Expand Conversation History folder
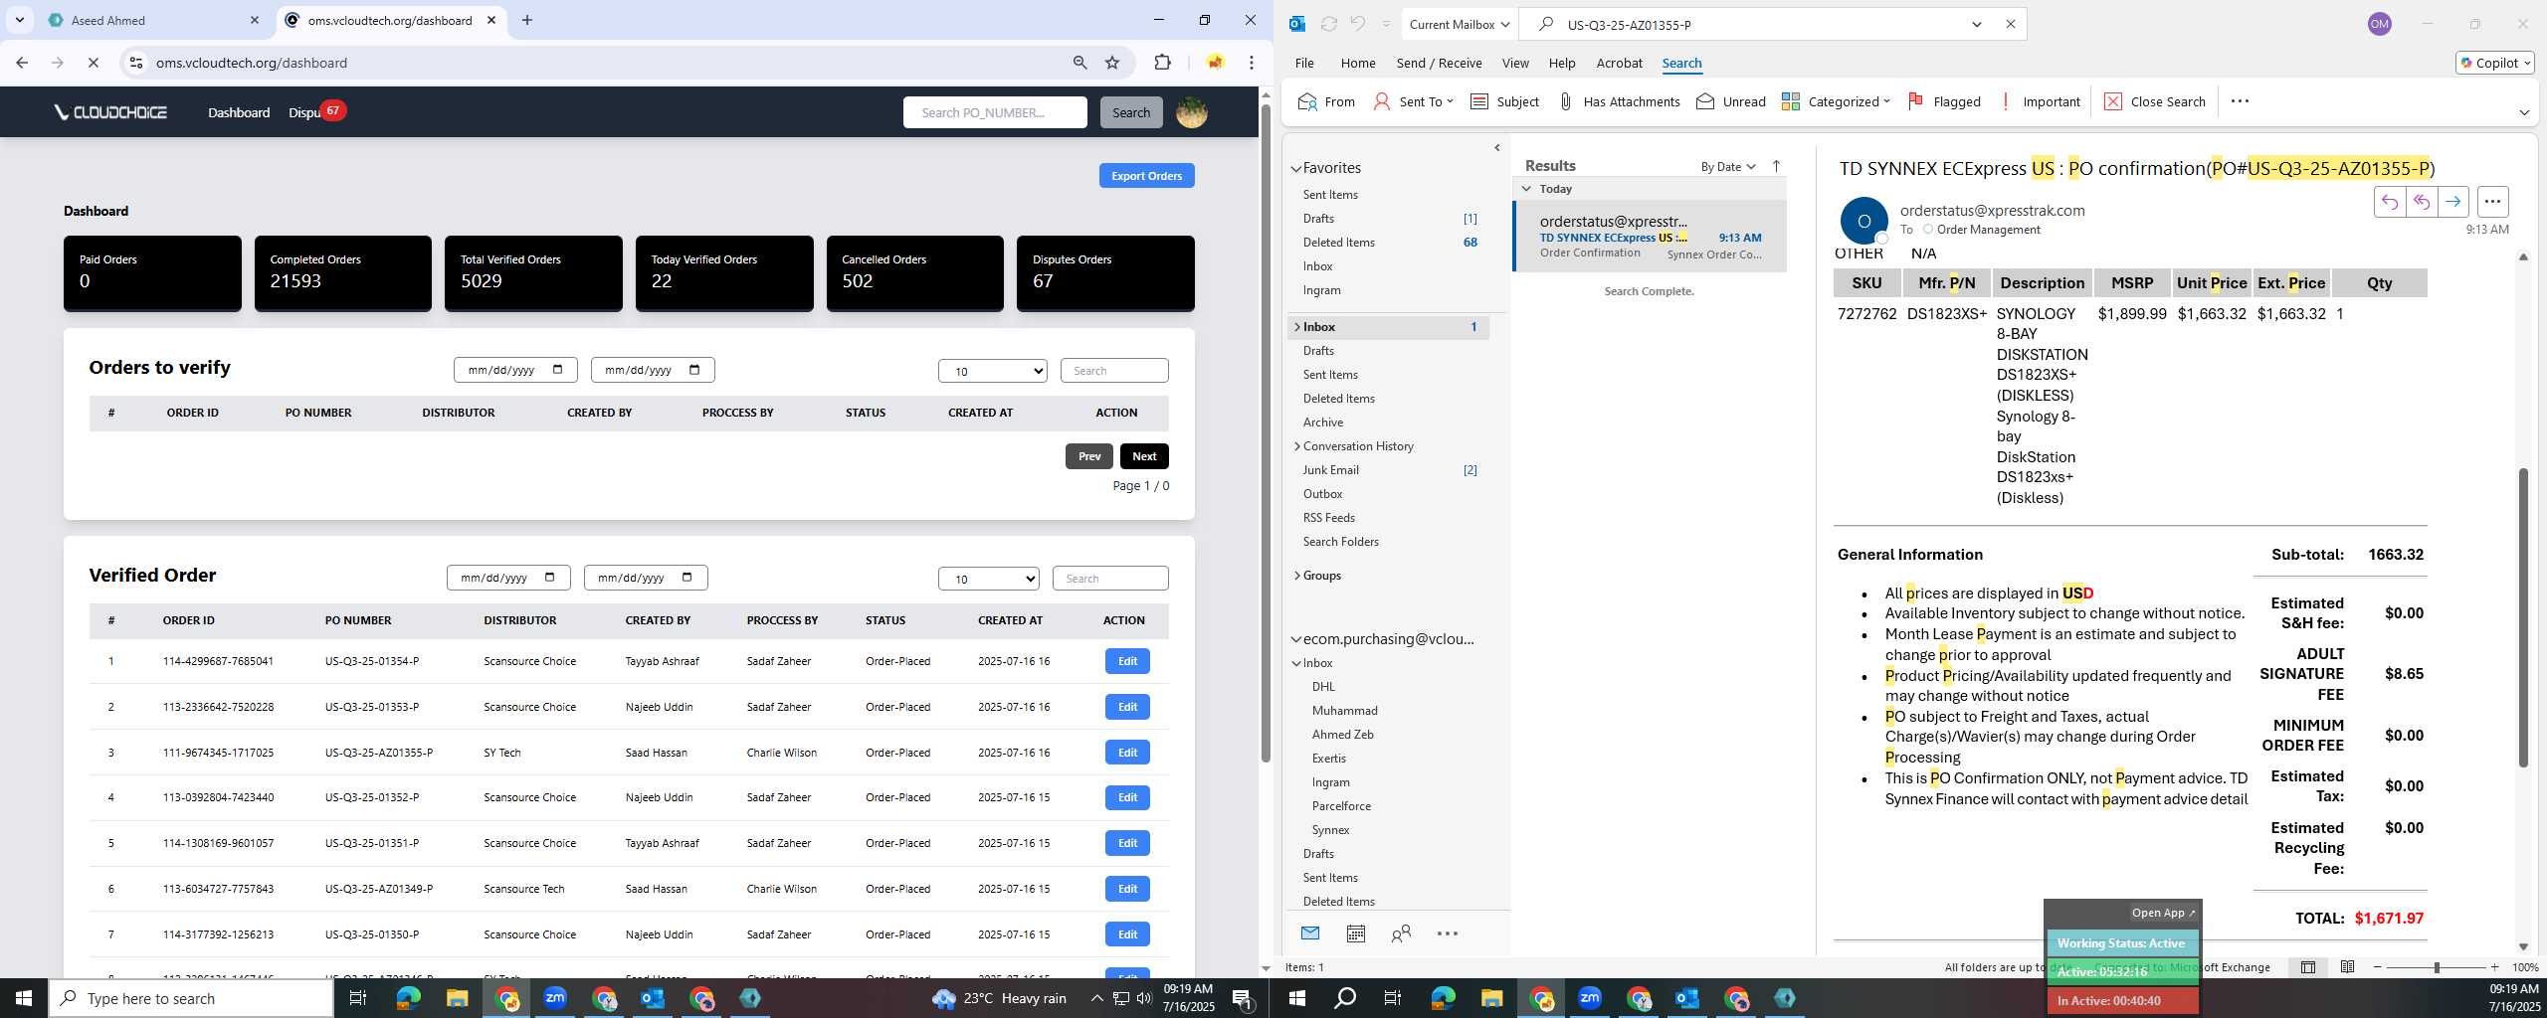Viewport: 2547px width, 1018px height. [x=1296, y=446]
